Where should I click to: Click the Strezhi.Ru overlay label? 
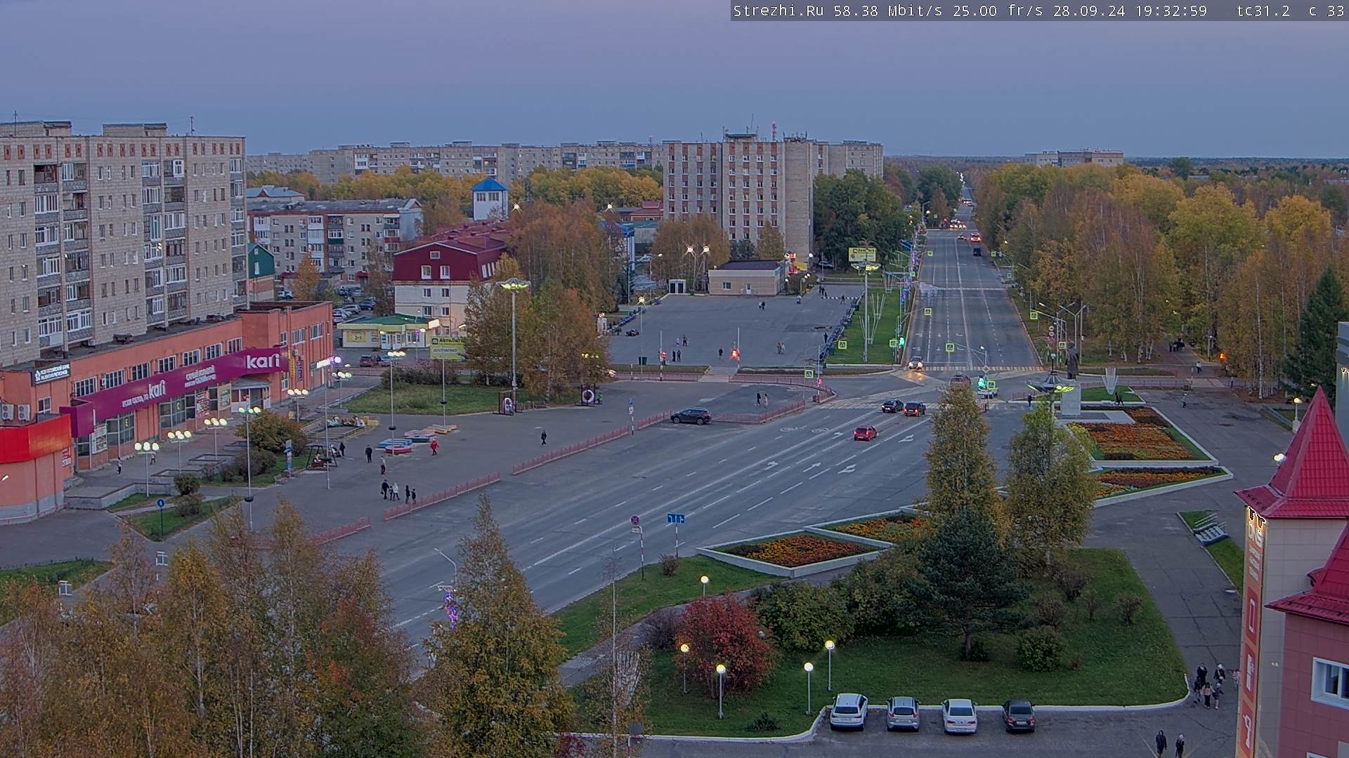click(779, 11)
